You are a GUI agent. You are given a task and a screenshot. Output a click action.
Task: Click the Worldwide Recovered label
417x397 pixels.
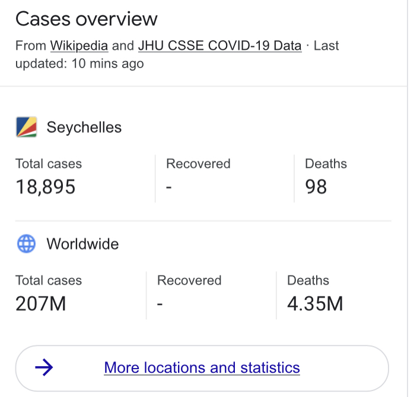pyautogui.click(x=189, y=280)
